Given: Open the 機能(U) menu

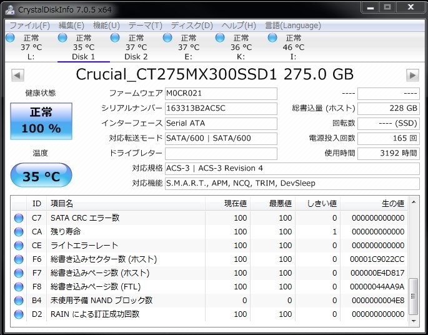Looking at the screenshot, I should click(x=106, y=26).
